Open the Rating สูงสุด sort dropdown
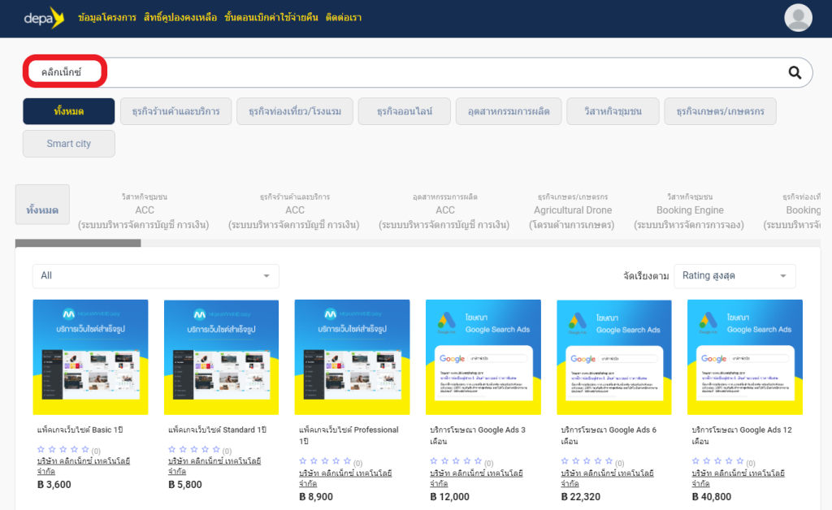This screenshot has height=510, width=832. pos(734,275)
